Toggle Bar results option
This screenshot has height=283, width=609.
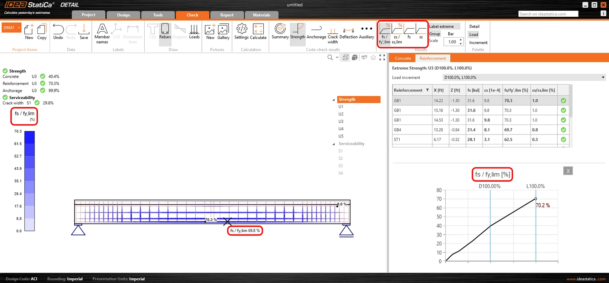tap(451, 34)
